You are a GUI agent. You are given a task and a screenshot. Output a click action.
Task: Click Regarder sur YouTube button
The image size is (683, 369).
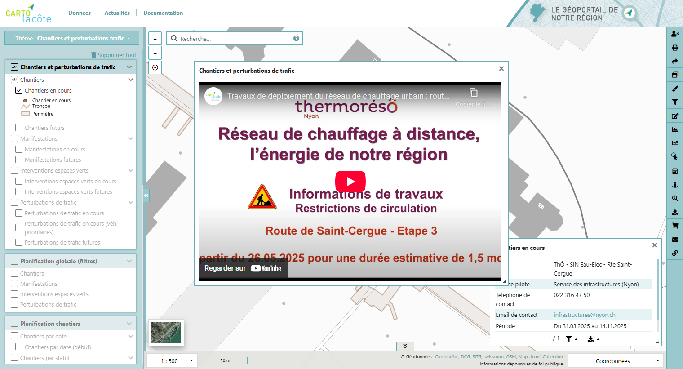(243, 268)
